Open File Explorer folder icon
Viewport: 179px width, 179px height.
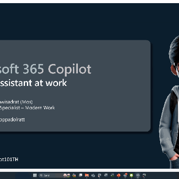click(87, 175)
